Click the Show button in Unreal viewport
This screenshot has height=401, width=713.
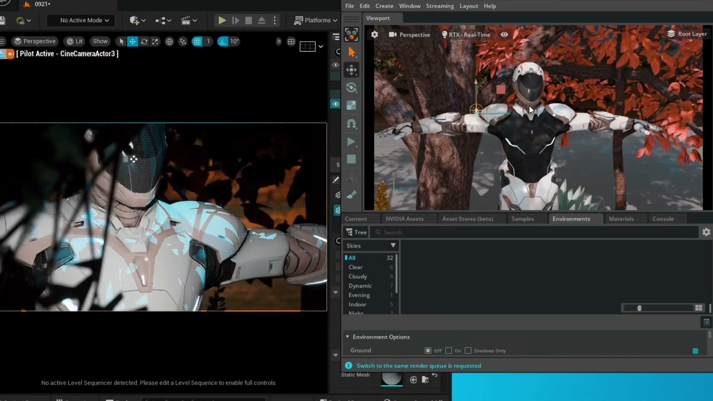pos(100,41)
